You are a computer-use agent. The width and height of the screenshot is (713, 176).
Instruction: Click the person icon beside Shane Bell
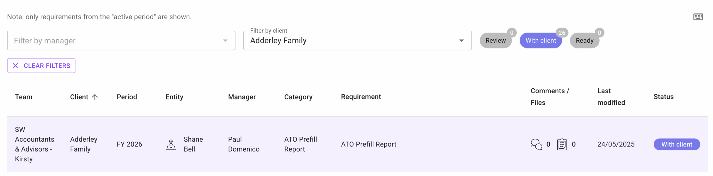click(171, 144)
